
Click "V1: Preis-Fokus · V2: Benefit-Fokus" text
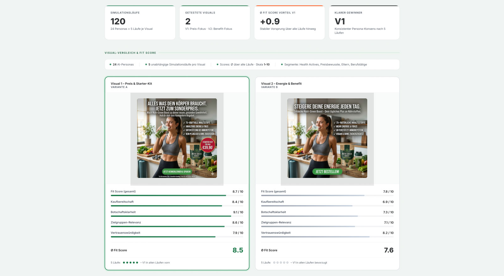209,29
